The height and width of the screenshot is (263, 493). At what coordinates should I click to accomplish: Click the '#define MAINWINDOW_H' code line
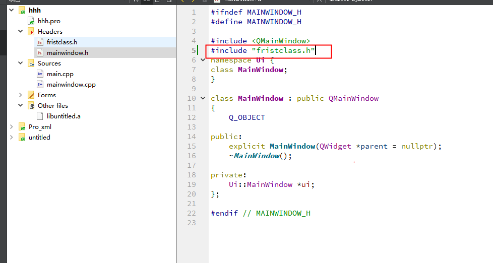pyautogui.click(x=256, y=22)
